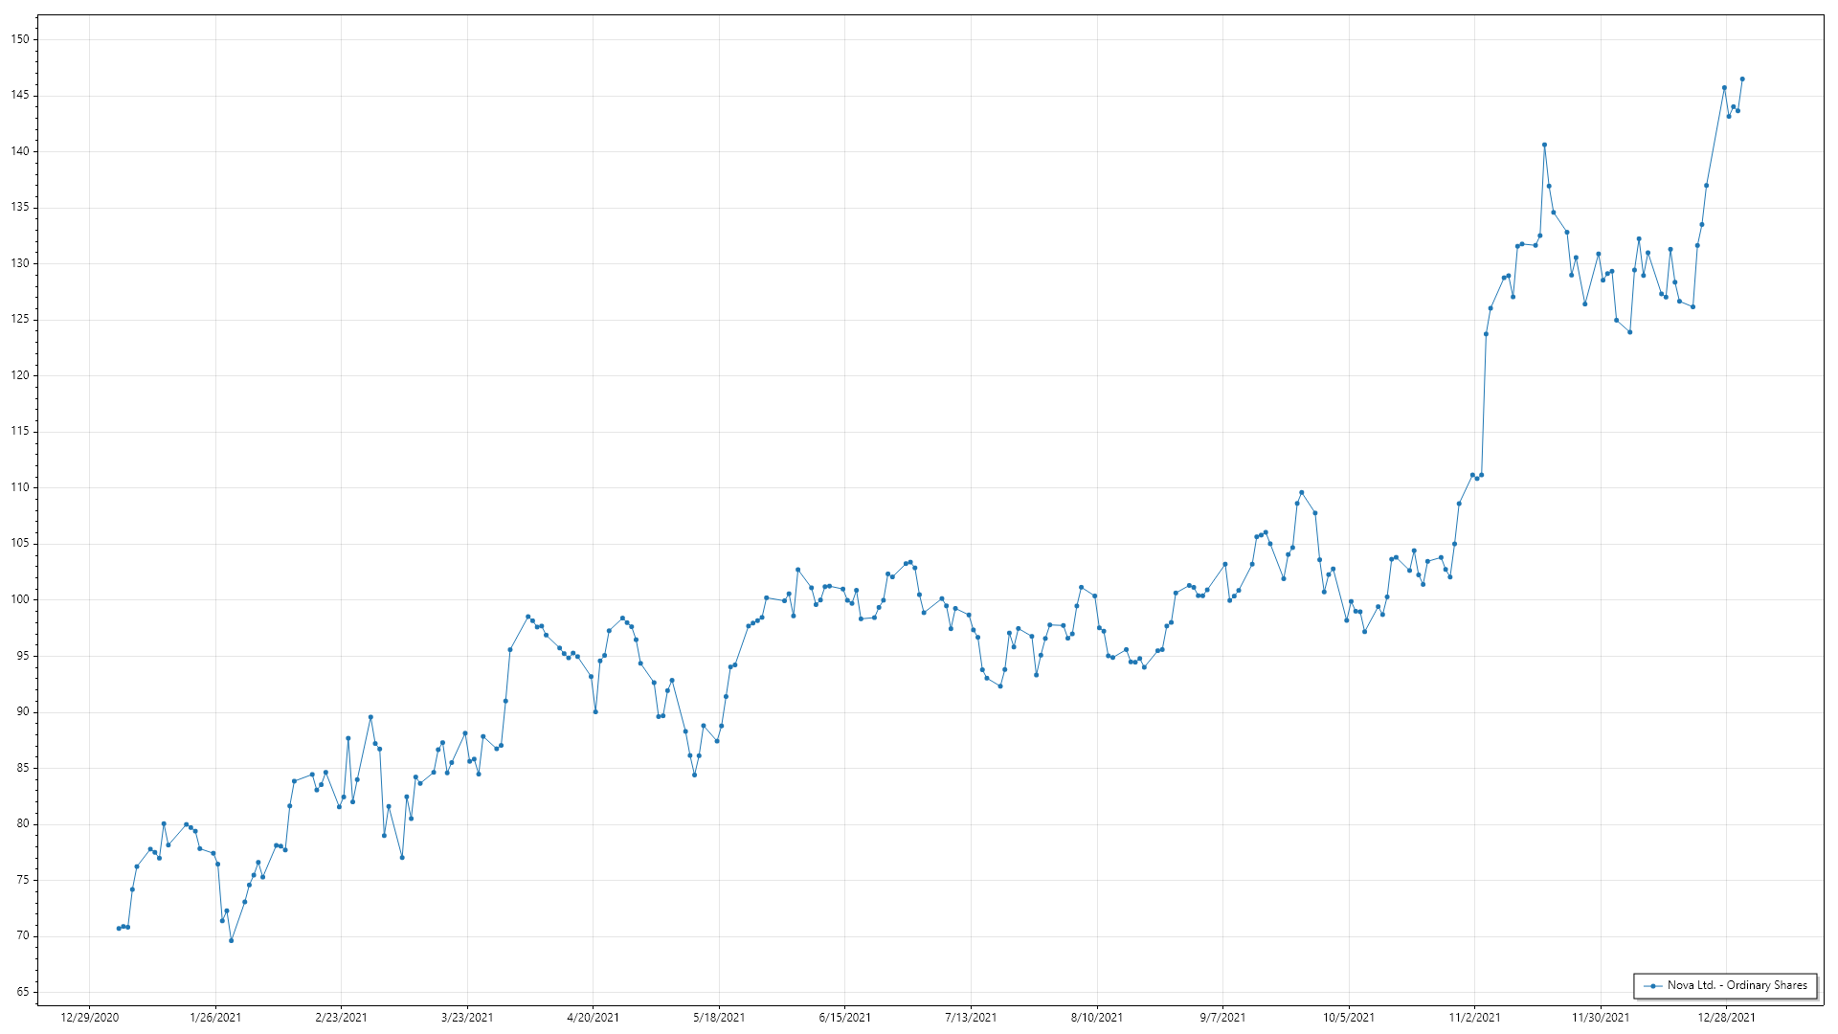
Task: Select the late-September peak point near 109.5
Action: pos(1301,492)
